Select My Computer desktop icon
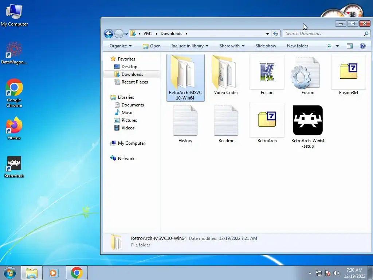This screenshot has width=373, height=280. pyautogui.click(x=14, y=15)
